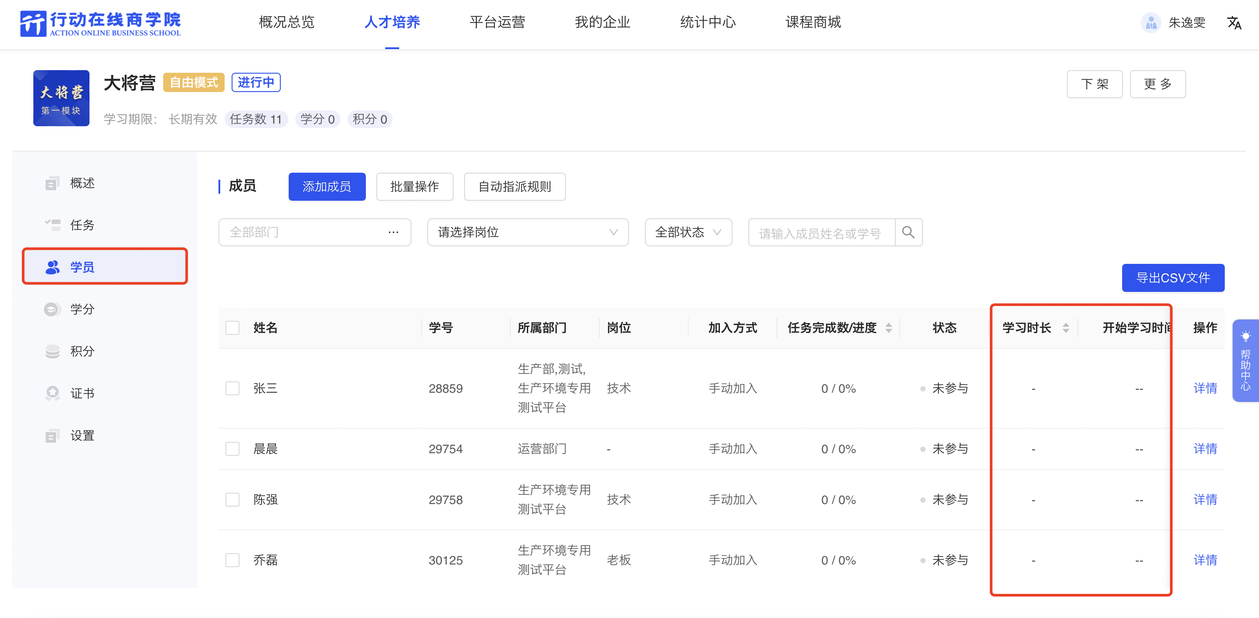Open the 证书 certificate sidebar icon
1259x618 pixels.
(52, 394)
